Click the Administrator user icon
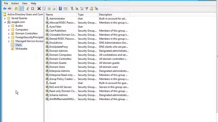This screenshot has width=218, height=122. tap(47, 18)
